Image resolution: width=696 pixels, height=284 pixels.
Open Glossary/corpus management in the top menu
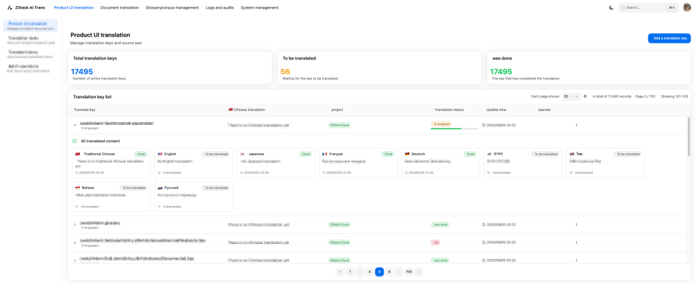[x=172, y=7]
